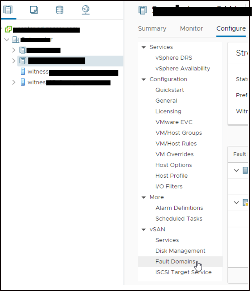Collapse the More section
This screenshot has height=291, width=252.
coord(144,197)
